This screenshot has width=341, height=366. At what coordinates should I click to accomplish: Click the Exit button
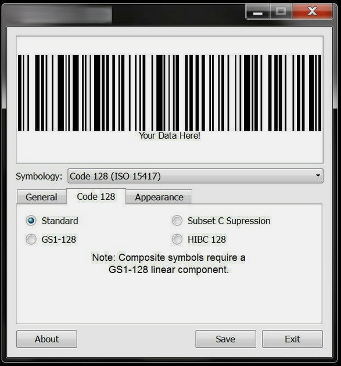[x=292, y=339]
